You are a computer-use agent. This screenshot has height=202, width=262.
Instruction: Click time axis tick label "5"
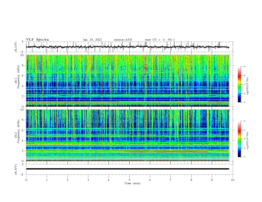(129, 180)
